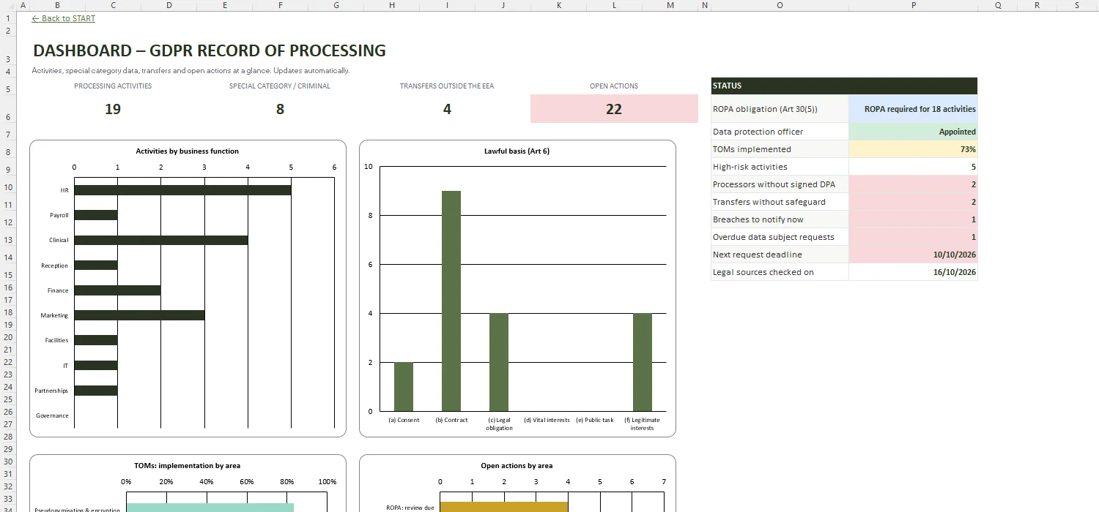Select column A header

[23, 5]
